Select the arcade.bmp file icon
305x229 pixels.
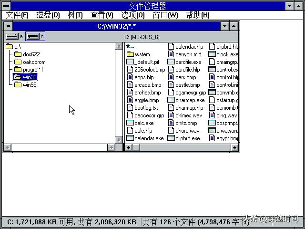[130, 85]
